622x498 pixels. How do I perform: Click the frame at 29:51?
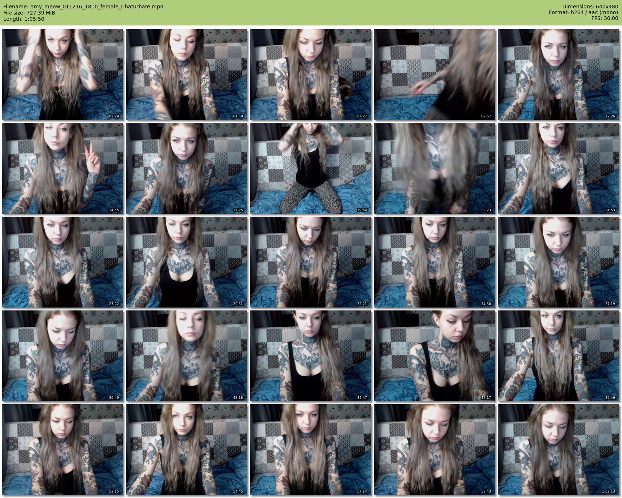click(187, 262)
